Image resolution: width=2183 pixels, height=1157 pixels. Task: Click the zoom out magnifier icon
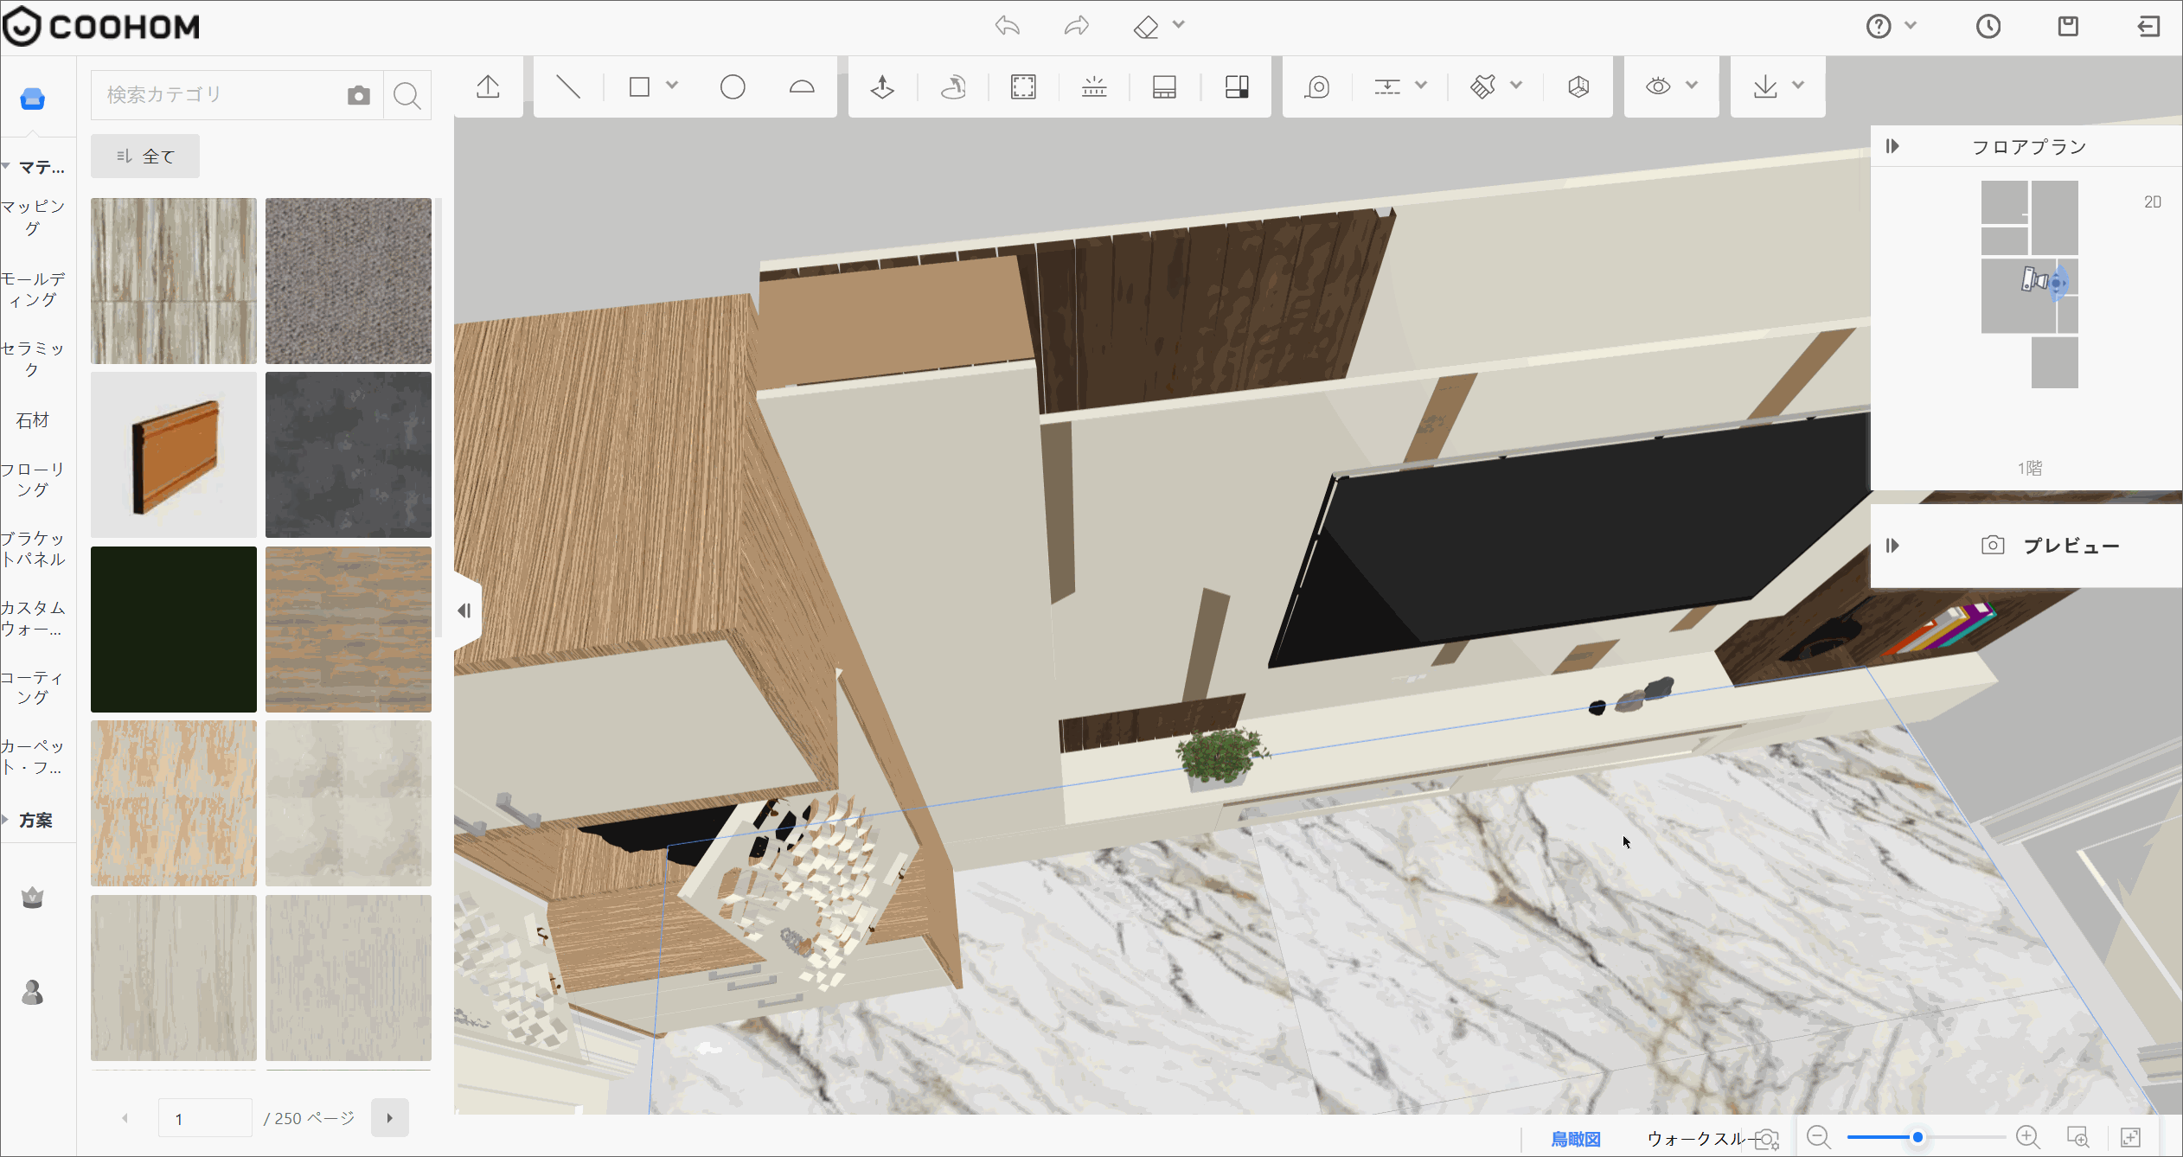pos(1819,1137)
